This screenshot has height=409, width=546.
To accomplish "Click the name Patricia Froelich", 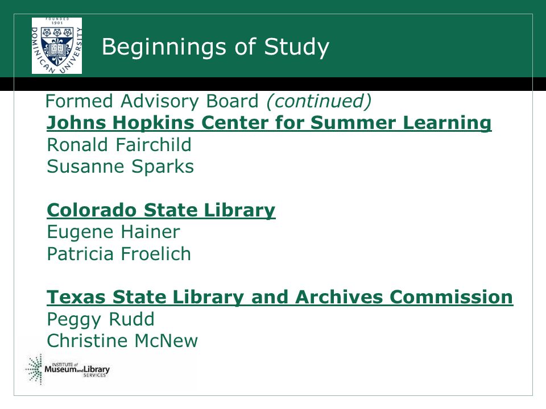I will 119,254.
